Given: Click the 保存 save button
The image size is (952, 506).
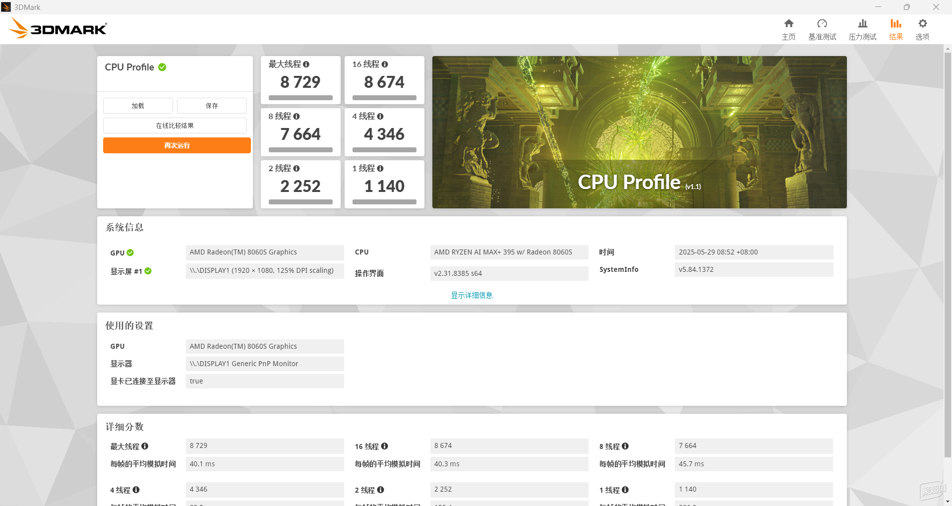Looking at the screenshot, I should click(x=212, y=106).
